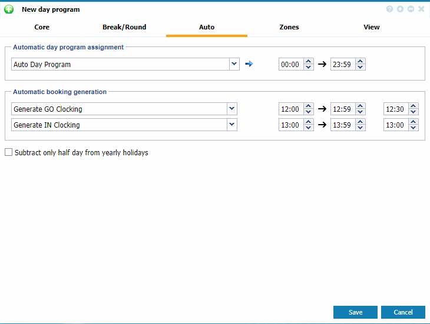The image size is (430, 324).
Task: Go to the Zones tab
Action: tap(289, 27)
